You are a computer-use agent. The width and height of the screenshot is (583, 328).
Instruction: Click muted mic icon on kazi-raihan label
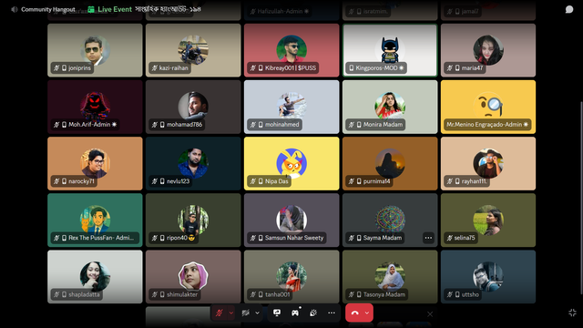155,68
